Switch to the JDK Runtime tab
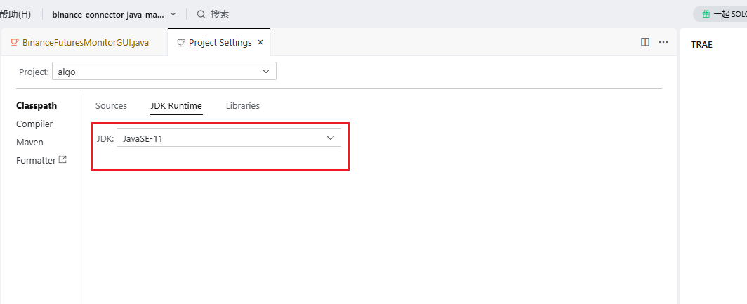747x304 pixels. (176, 106)
